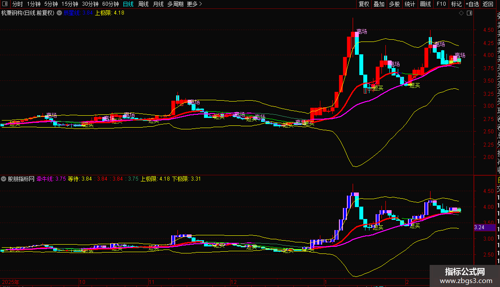This screenshot has width=500, height=287.
Task: Click the 股朋指标网 indicator name
Action: tap(21, 179)
